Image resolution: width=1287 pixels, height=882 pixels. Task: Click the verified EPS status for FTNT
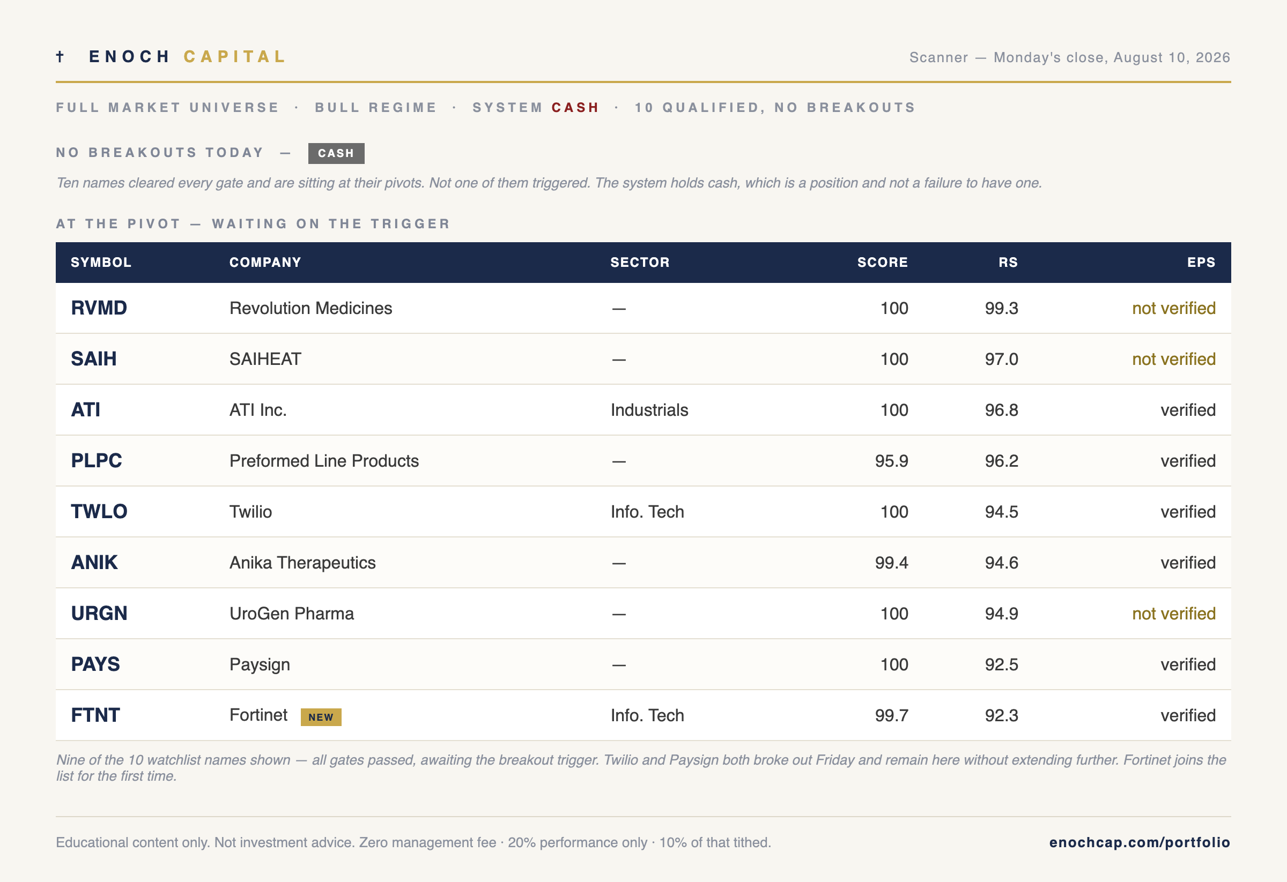click(1188, 715)
